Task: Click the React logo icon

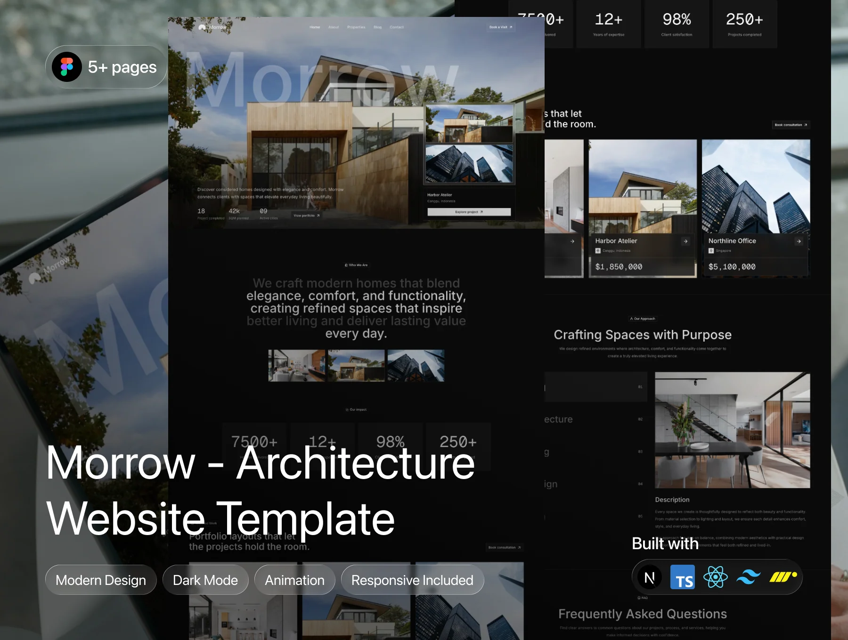Action: point(715,577)
